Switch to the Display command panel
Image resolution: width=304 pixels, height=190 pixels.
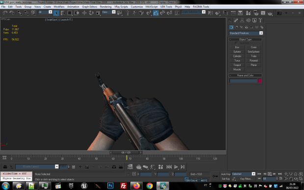[x=254, y=20]
